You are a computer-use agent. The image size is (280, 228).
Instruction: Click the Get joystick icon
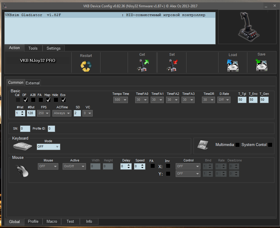(142, 65)
